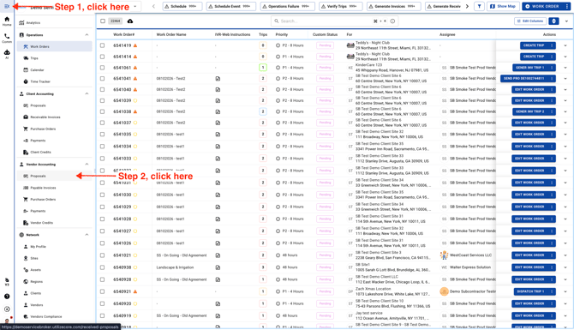Click the Edit Columns button
Image resolution: width=574 pixels, height=330 pixels.
click(530, 21)
